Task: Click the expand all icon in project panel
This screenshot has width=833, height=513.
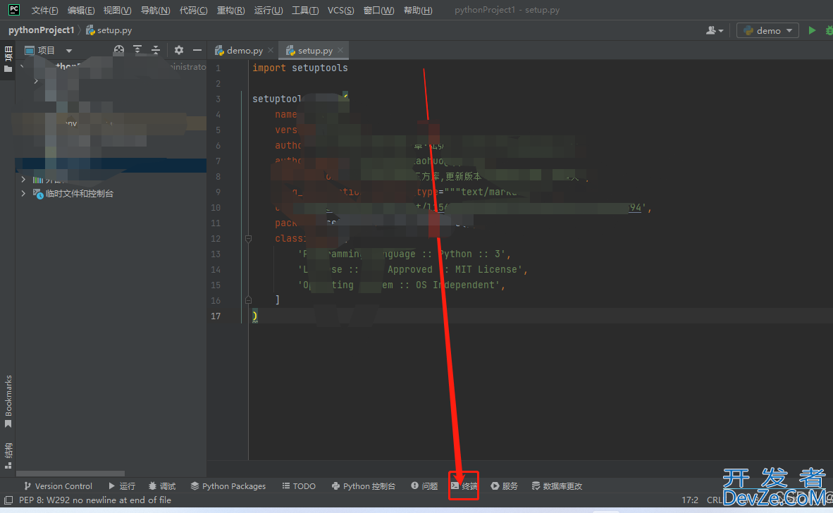Action: tap(137, 50)
